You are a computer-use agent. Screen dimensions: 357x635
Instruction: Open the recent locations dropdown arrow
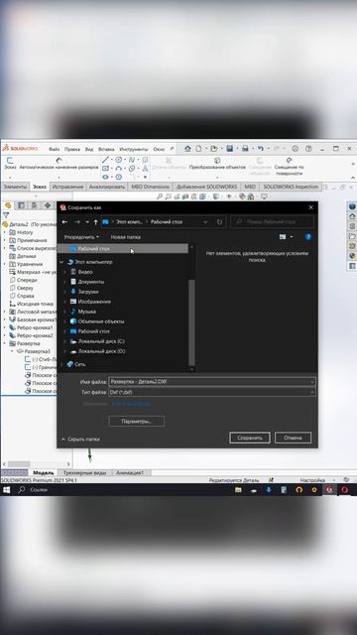87,222
